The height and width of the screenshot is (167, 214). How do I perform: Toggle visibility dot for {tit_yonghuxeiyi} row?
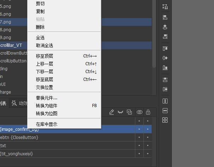coord(139,154)
